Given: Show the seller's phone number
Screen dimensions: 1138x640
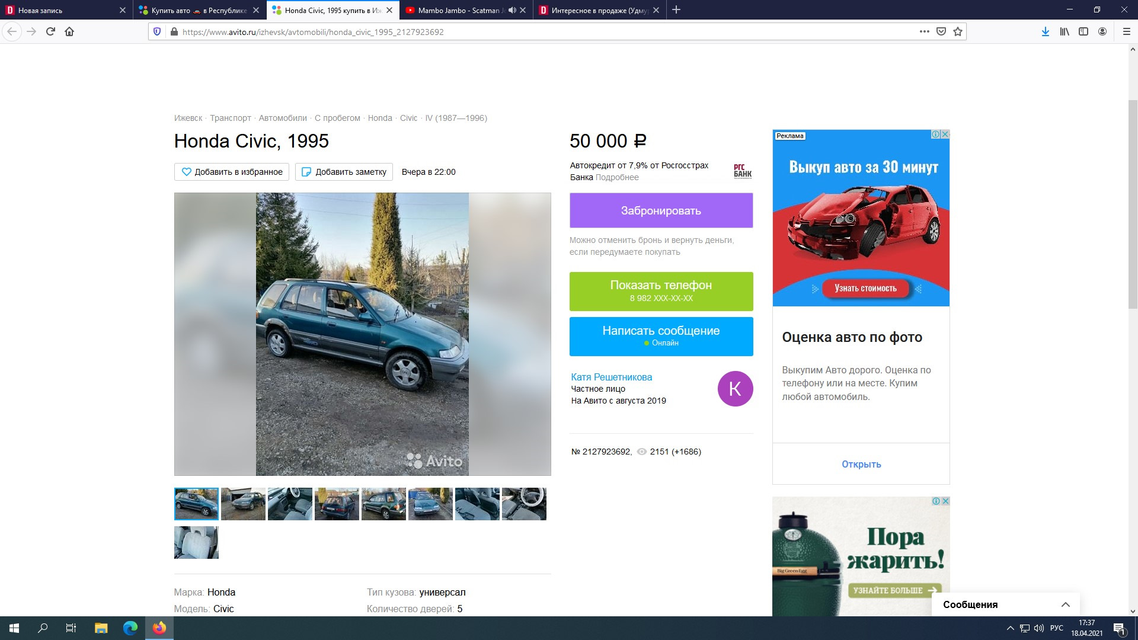Looking at the screenshot, I should 661,291.
